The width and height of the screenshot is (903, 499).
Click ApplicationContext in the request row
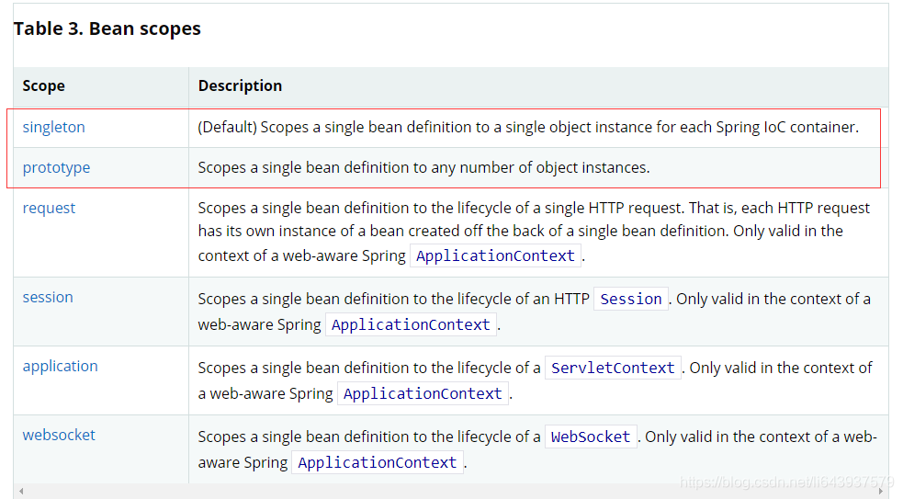click(495, 256)
